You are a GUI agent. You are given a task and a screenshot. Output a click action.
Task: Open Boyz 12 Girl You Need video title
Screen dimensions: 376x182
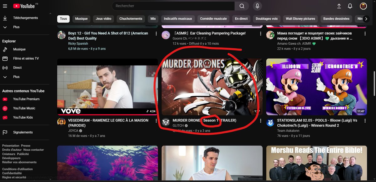click(108, 36)
